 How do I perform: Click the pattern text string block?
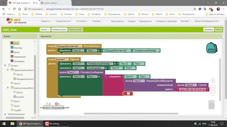[x=192, y=89]
